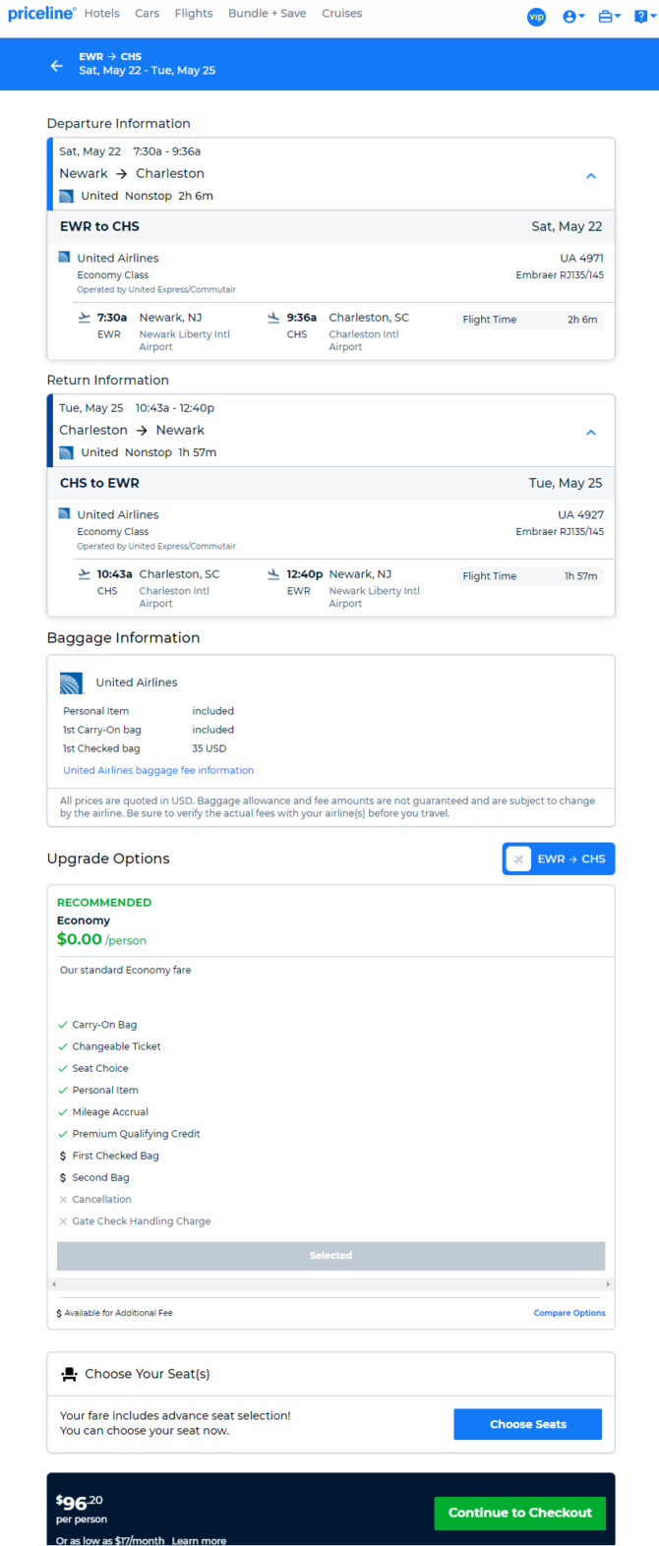Screen dimensions: 659x1546
Task: Go to the Hotels section
Action: [x=101, y=14]
